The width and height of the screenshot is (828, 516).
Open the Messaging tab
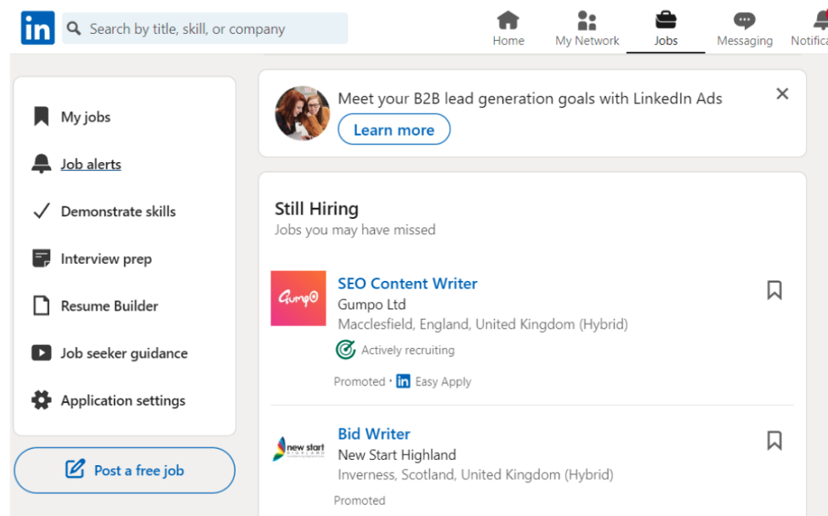(x=744, y=29)
